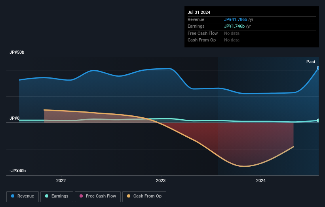This screenshot has height=207, width=325.
Task: Click the JP¥41.786b revenue value
Action: [x=236, y=19]
